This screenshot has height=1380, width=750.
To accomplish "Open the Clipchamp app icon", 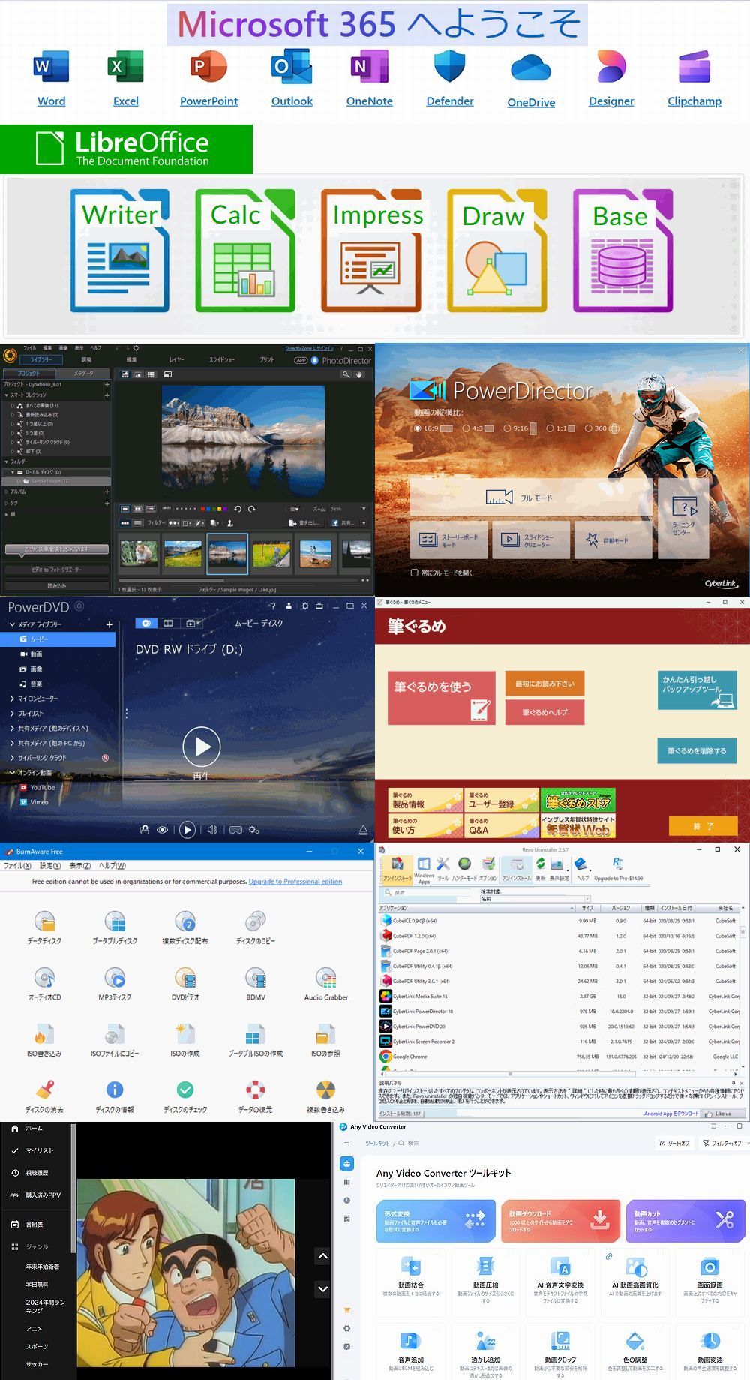I will 694,68.
